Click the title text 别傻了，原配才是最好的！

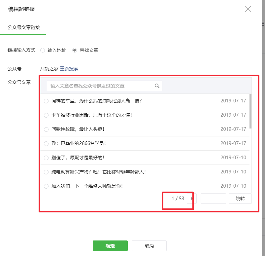[78, 158]
